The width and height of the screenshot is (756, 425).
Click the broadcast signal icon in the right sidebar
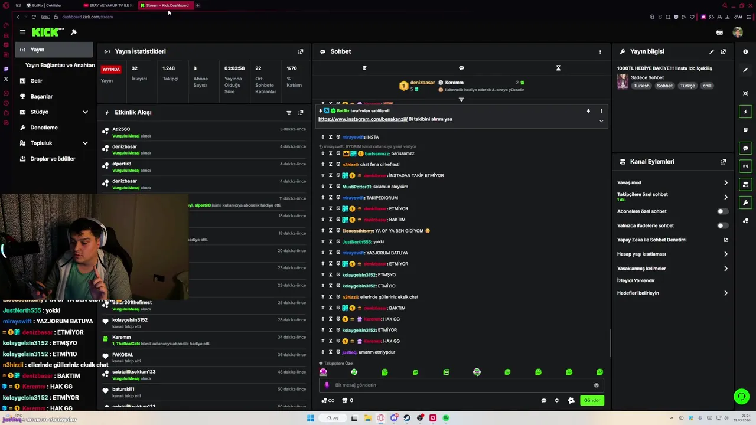(x=746, y=166)
